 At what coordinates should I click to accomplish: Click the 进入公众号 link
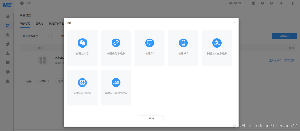coord(276,60)
